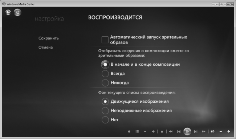This screenshot has height=139, width=236.
Task: Click Отмена to cancel changes
Action: point(46,48)
